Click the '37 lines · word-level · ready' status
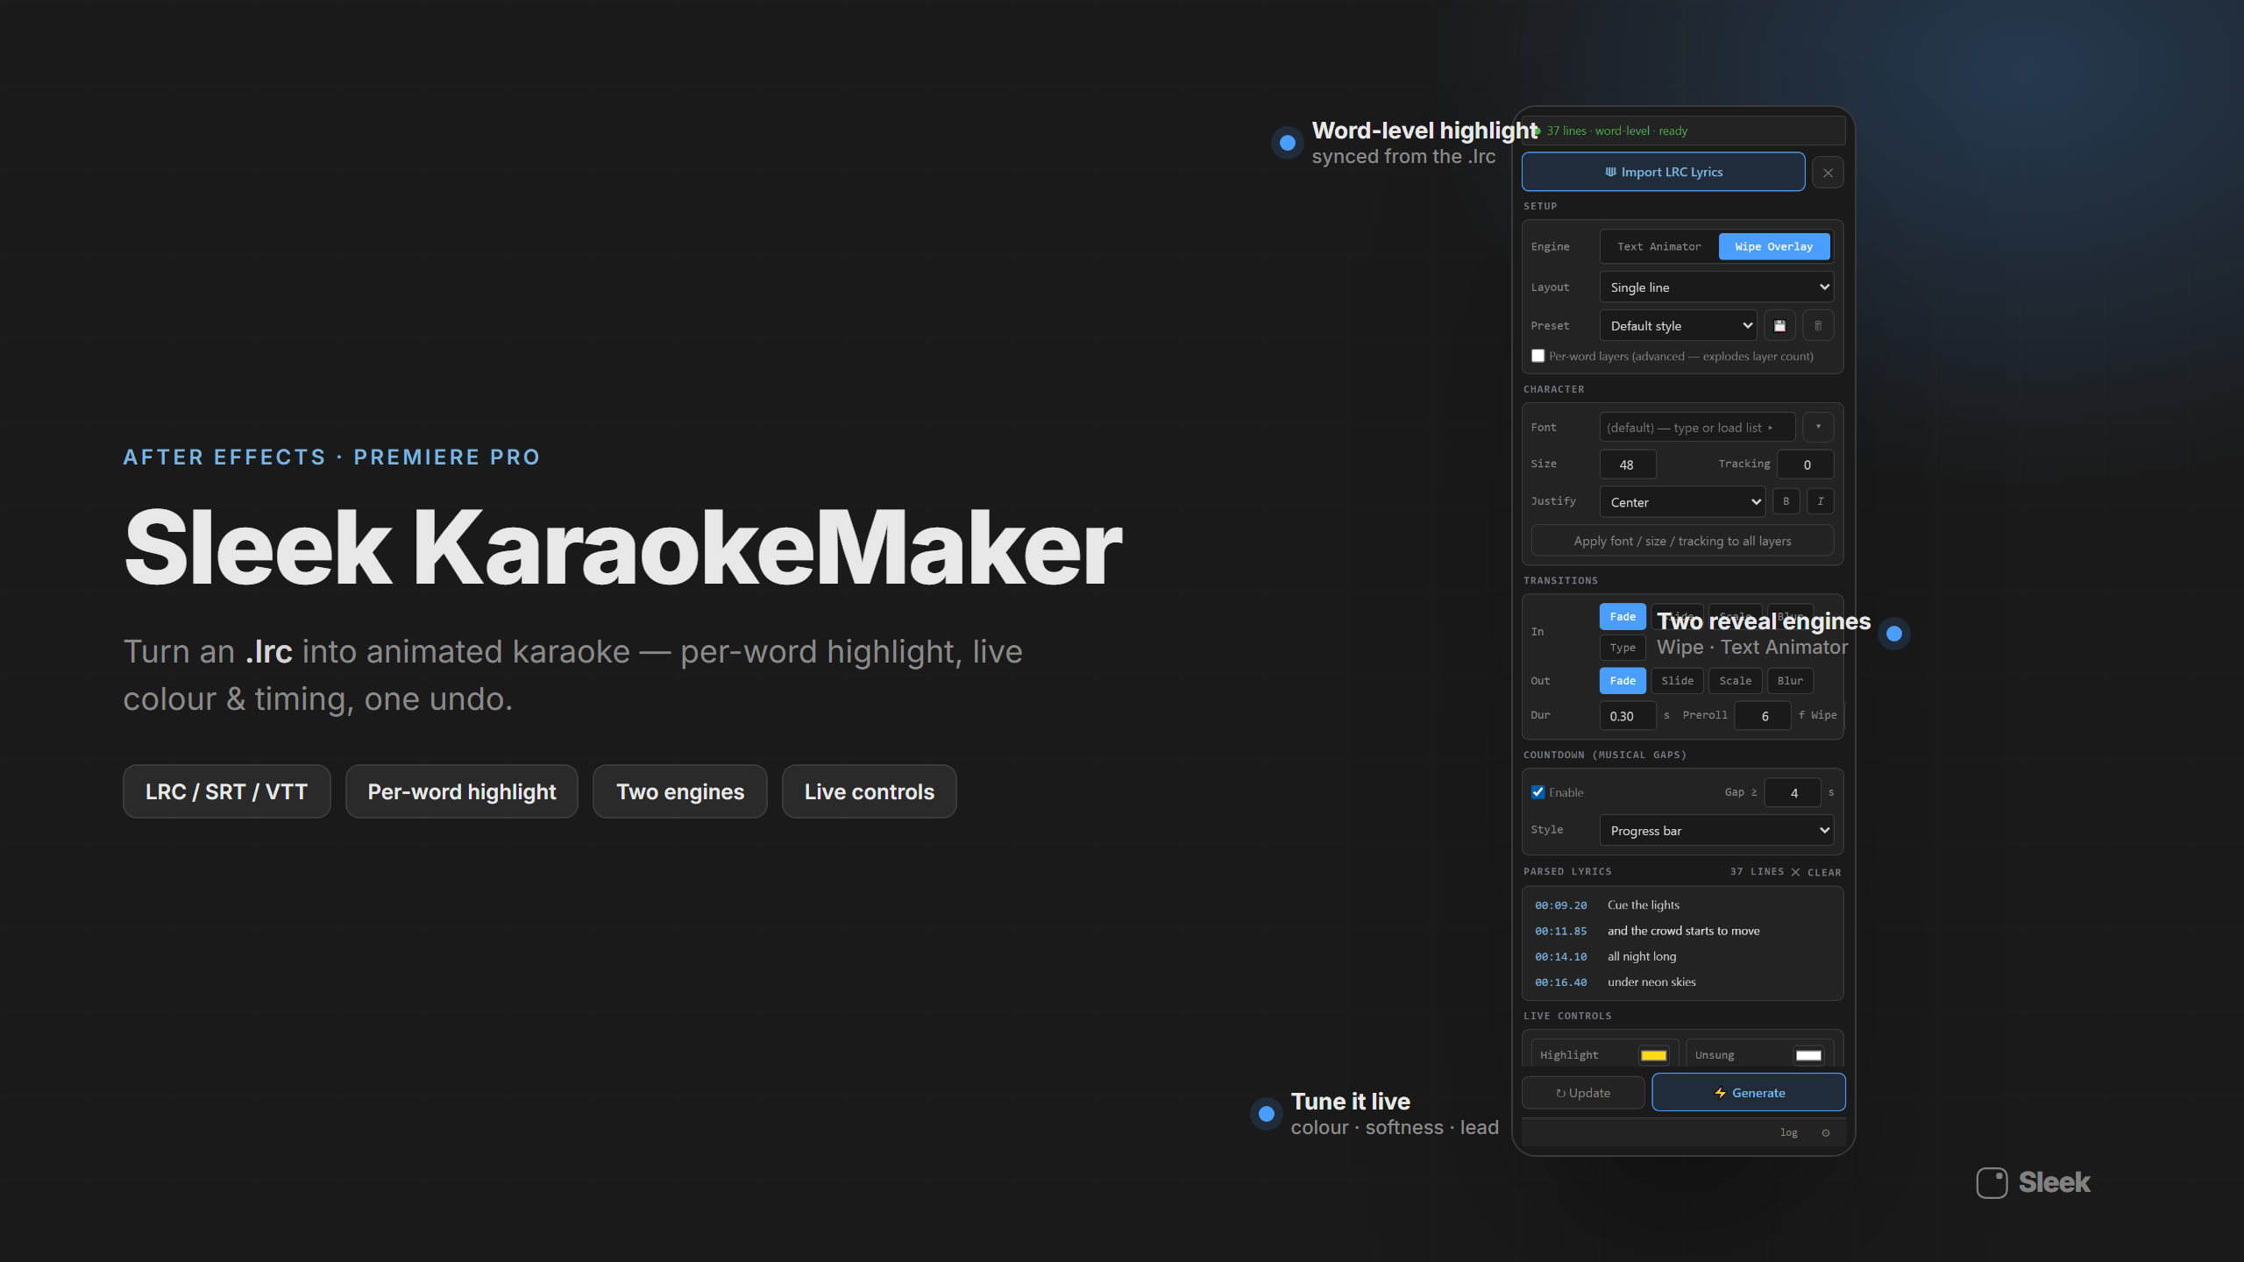Screen dimensions: 2244x1262 (1617, 131)
